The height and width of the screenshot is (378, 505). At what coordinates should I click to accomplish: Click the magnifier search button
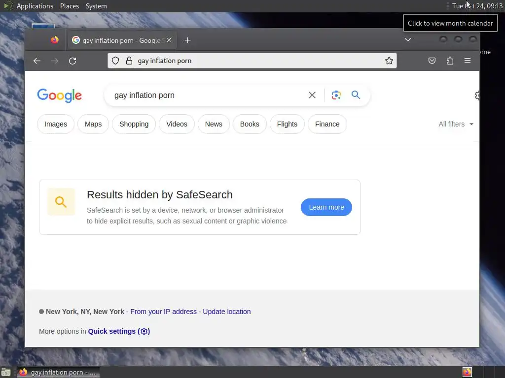pos(356,95)
